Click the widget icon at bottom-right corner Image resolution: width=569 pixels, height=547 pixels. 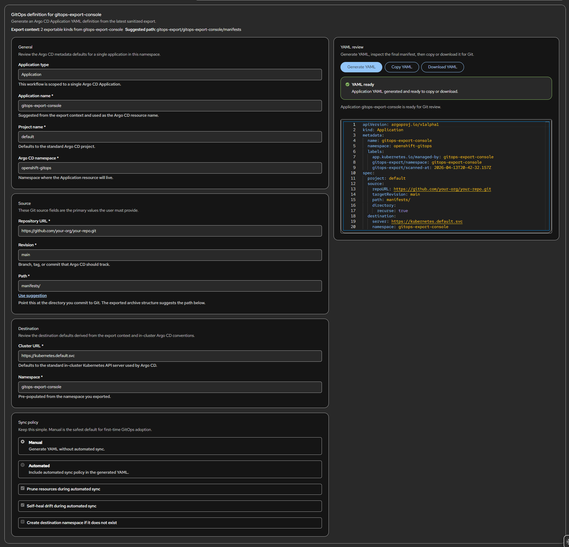click(567, 541)
